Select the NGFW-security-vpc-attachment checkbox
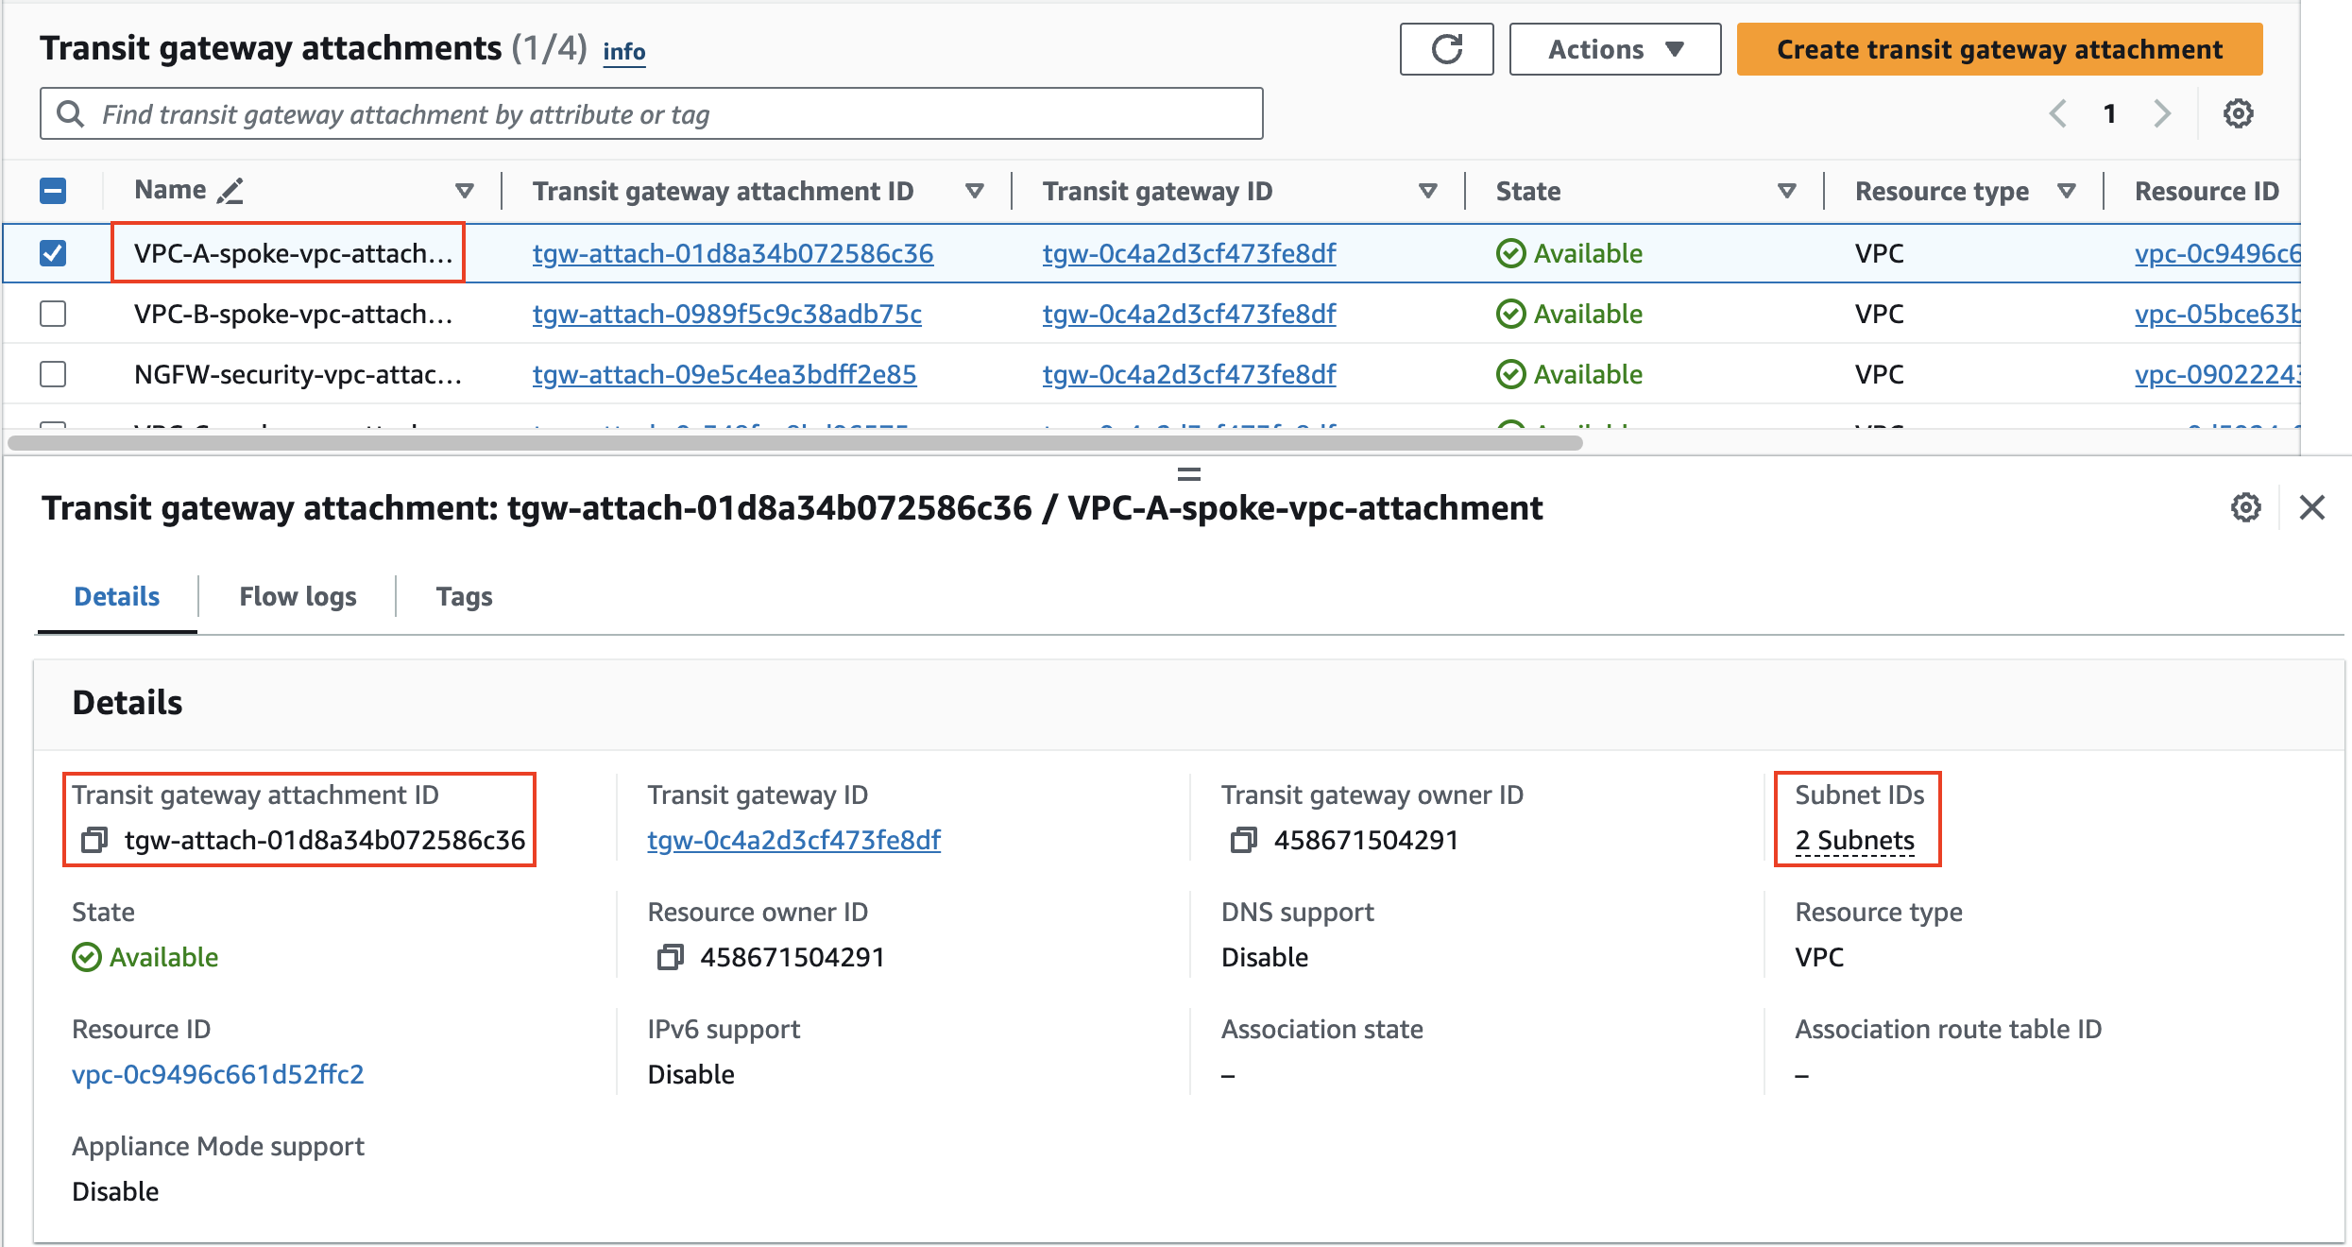2352x1247 pixels. 53,374
